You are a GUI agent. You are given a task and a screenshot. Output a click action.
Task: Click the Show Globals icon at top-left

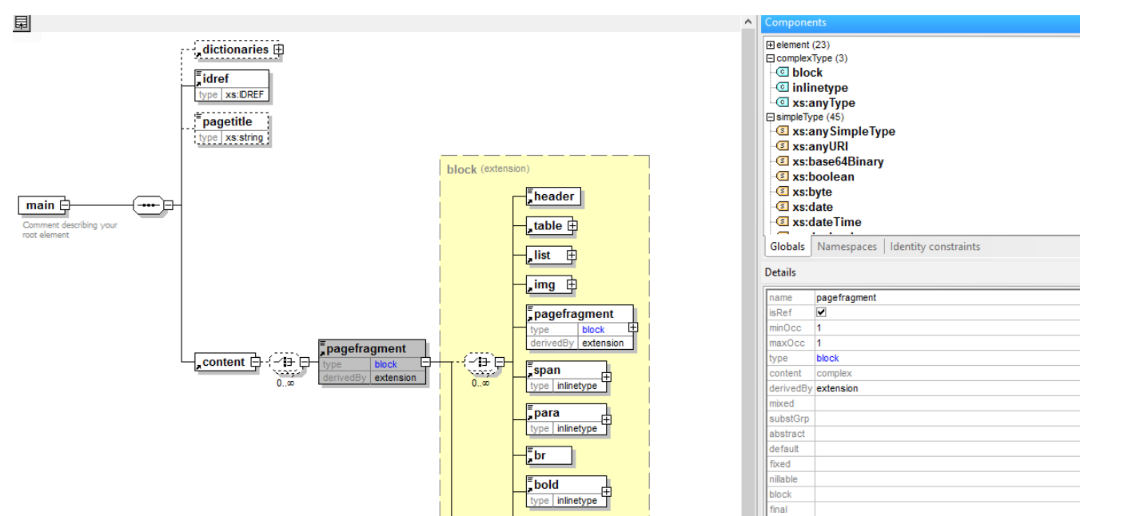coord(22,24)
